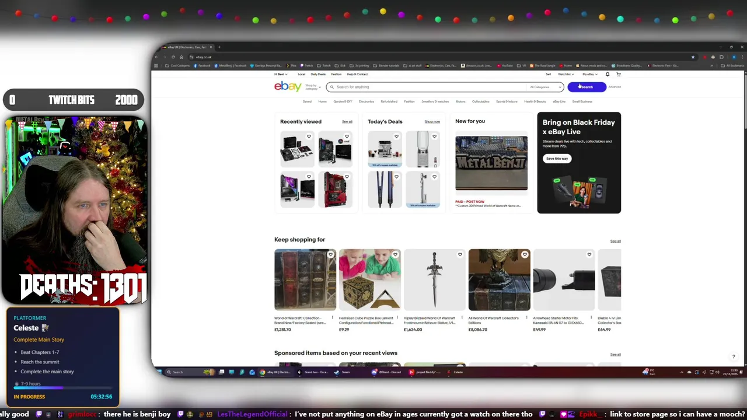
Task: Open Celeste in the taskbar
Action: pos(456,372)
